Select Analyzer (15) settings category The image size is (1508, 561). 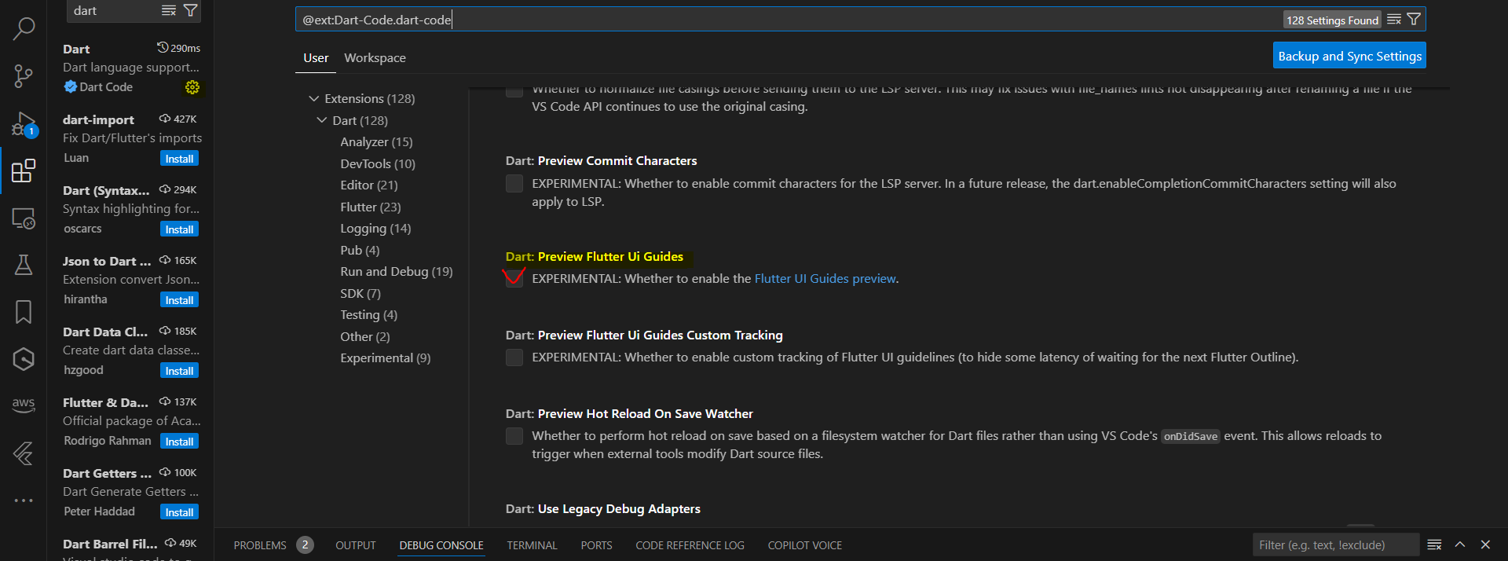(376, 142)
